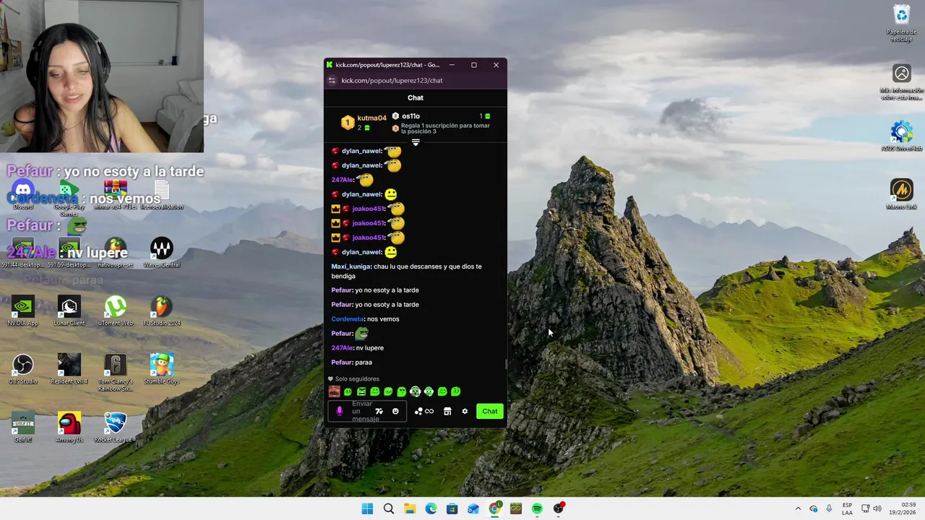Open the site info icon in the address bar
925x520 pixels.
[332, 80]
